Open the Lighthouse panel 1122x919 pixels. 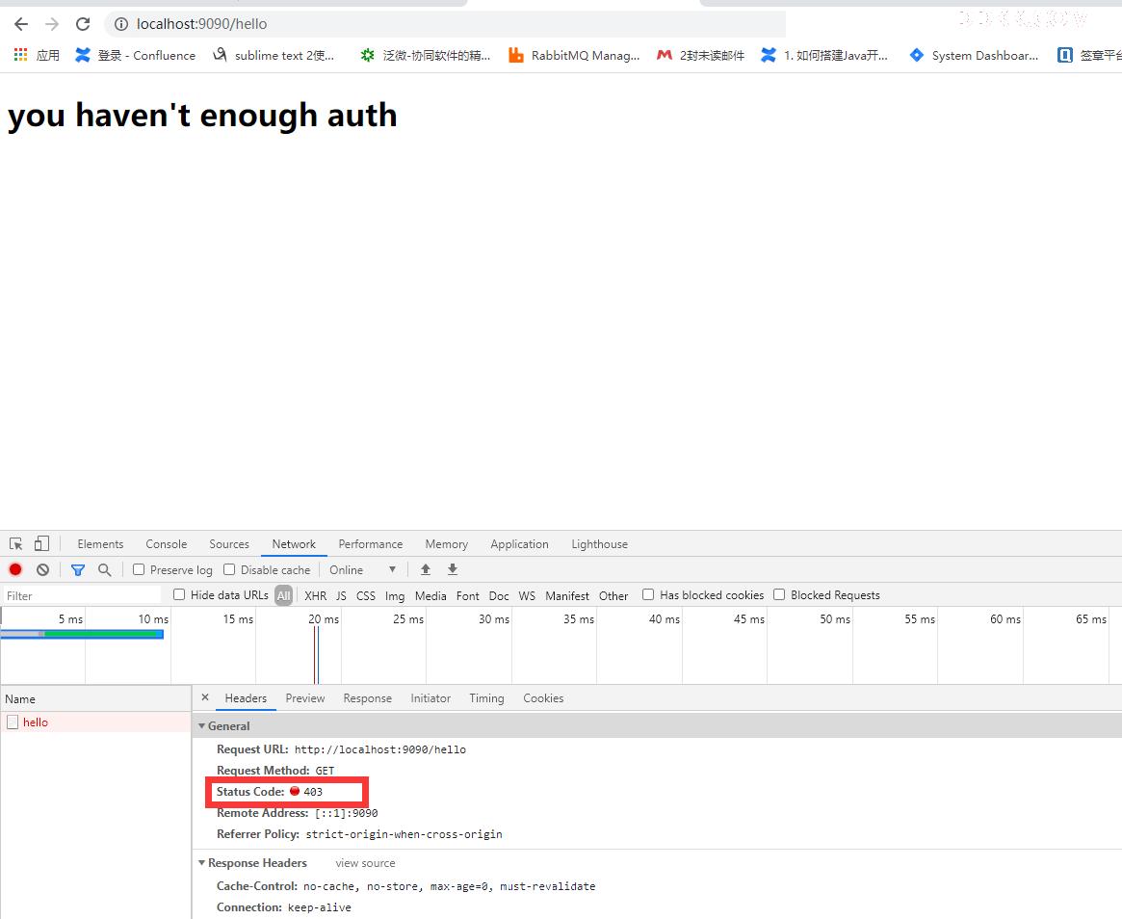(600, 544)
